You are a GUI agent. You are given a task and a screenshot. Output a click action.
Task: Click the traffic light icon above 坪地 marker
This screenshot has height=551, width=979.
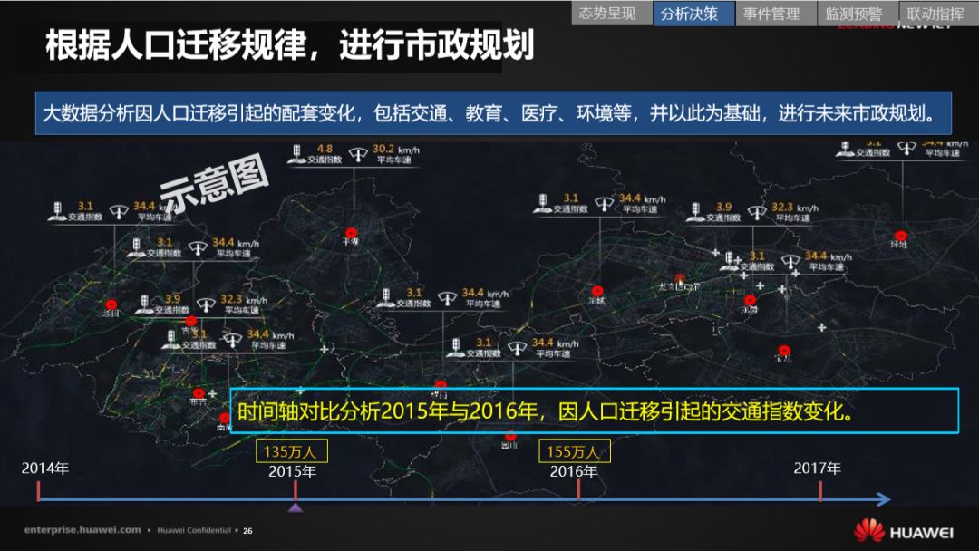[846, 149]
